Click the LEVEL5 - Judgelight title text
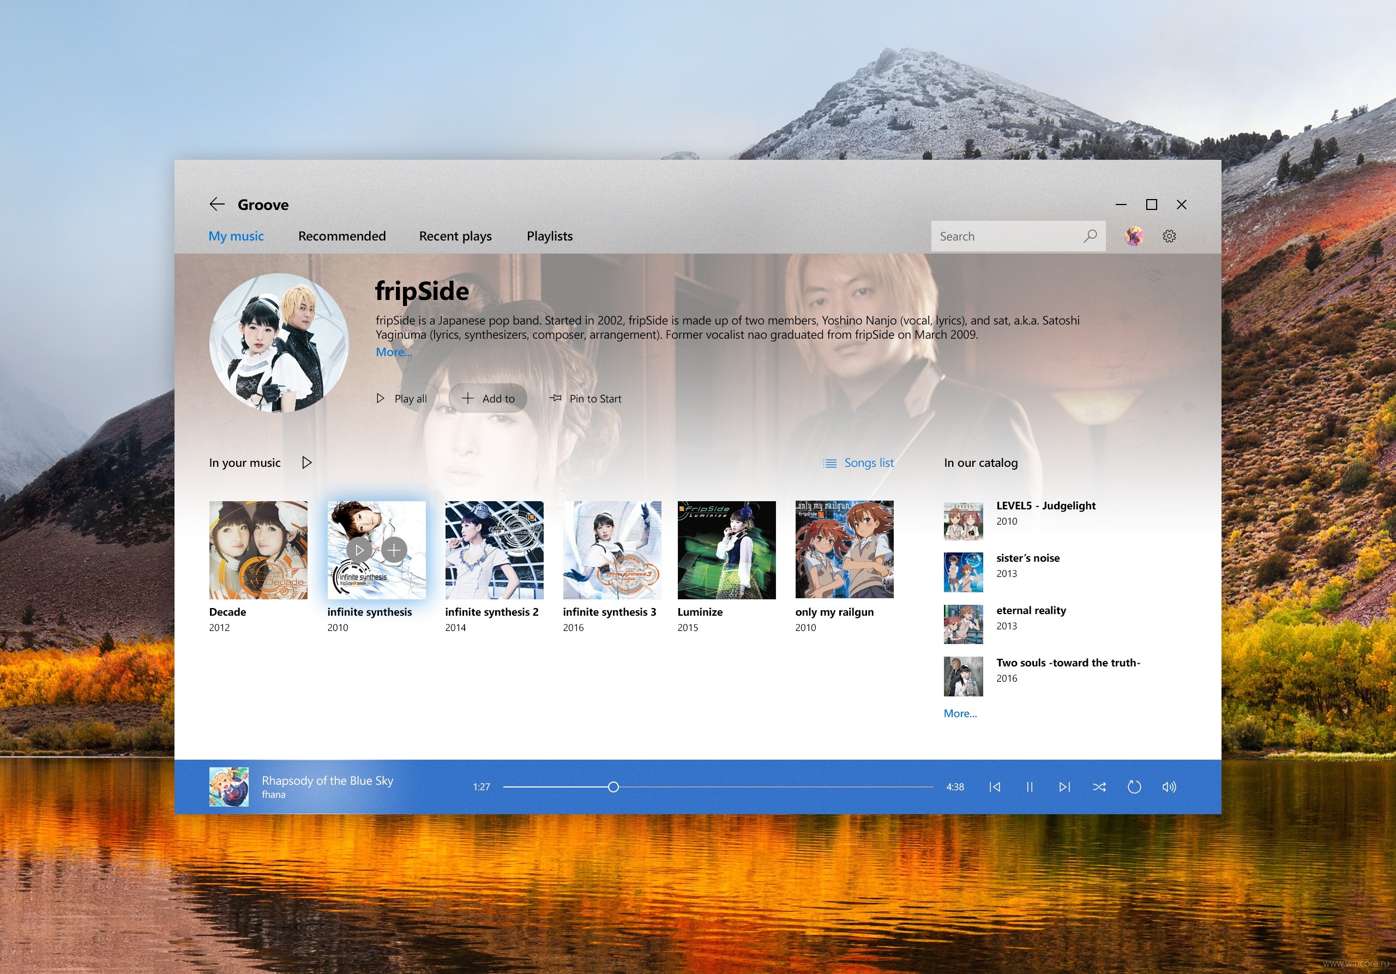The width and height of the screenshot is (1396, 974). (1046, 505)
